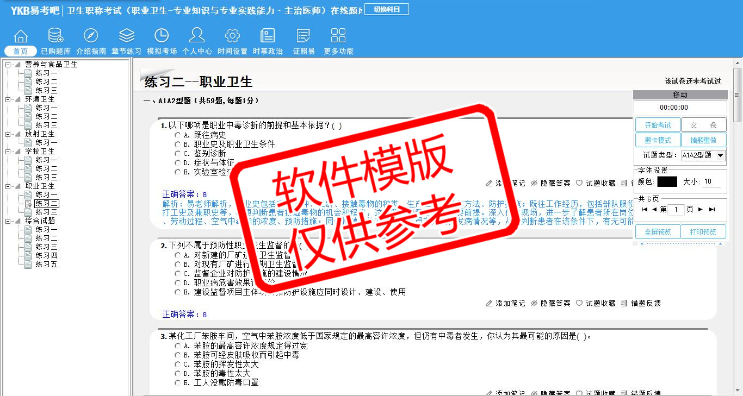Viewport: 743px width, 396px height.
Task: Select 练习三 under 职业卫生
Action: pyautogui.click(x=46, y=212)
